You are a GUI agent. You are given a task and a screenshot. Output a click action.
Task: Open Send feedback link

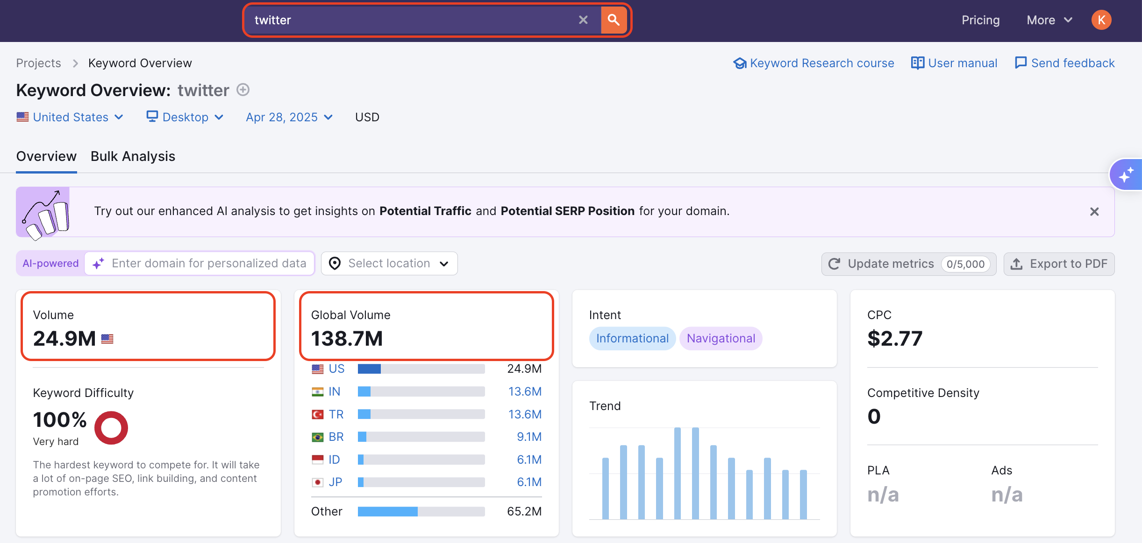[x=1065, y=63]
